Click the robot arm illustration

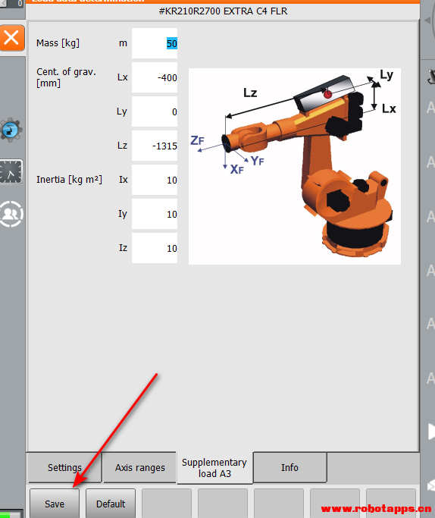click(294, 166)
